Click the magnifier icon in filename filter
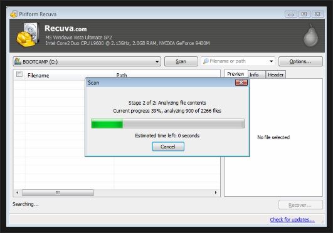Image resolution: width=333 pixels, height=233 pixels. (206, 61)
